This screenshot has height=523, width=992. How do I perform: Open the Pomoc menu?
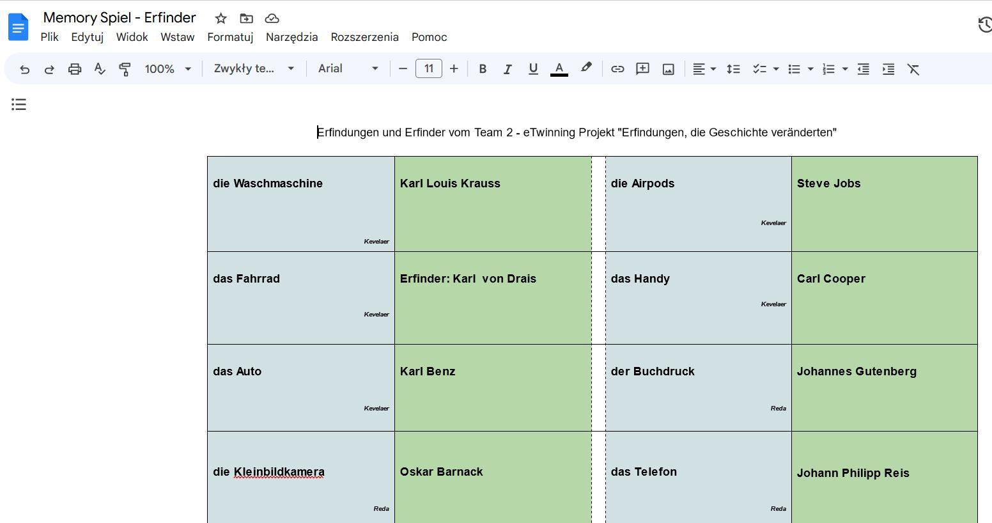point(429,37)
